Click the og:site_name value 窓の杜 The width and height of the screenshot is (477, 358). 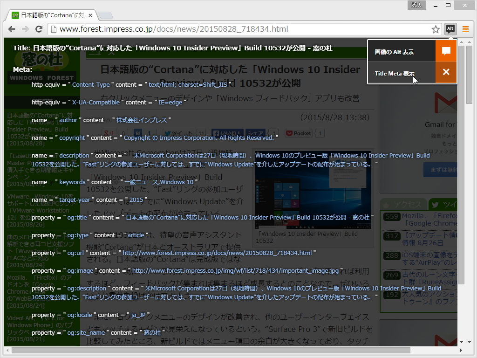tap(152, 333)
